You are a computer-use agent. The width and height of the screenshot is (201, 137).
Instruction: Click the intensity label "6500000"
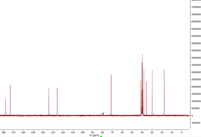point(196,21)
